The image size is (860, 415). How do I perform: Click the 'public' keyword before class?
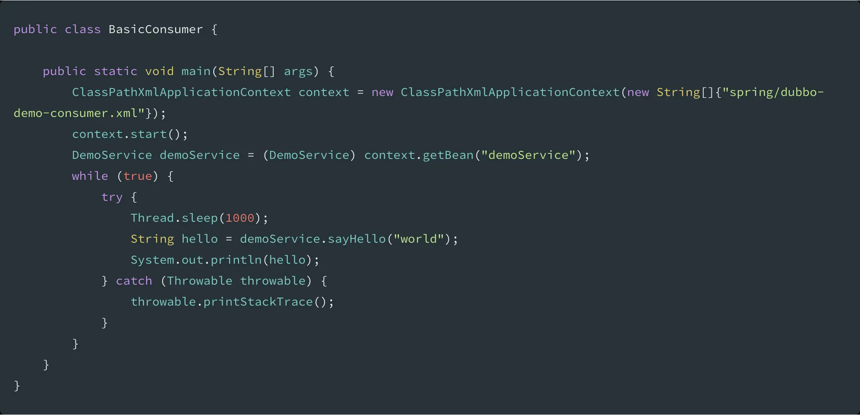pos(35,30)
